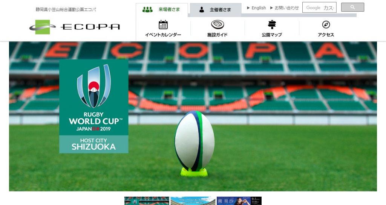
Task: Switch to the 来場者さま tab
Action: [x=162, y=10]
